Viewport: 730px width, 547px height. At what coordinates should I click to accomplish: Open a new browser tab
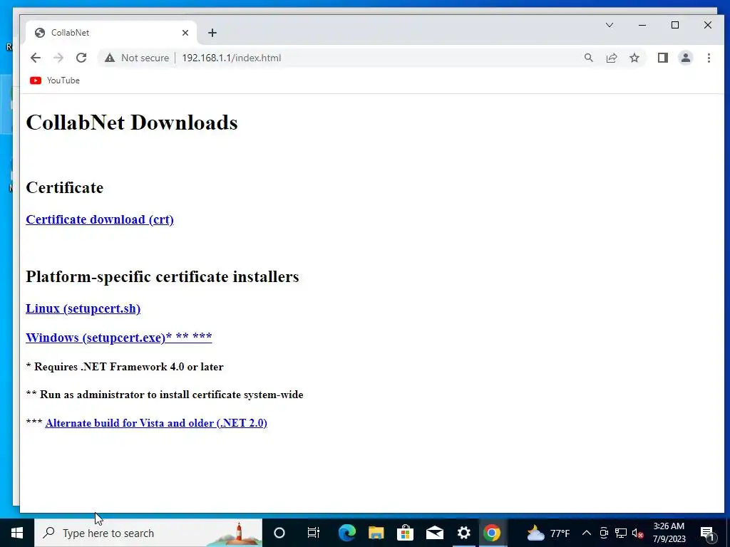pos(212,33)
